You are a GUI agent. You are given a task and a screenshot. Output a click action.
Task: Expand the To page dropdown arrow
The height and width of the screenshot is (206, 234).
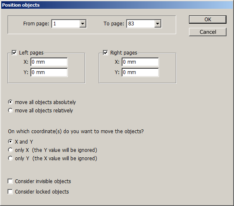tap(157, 24)
